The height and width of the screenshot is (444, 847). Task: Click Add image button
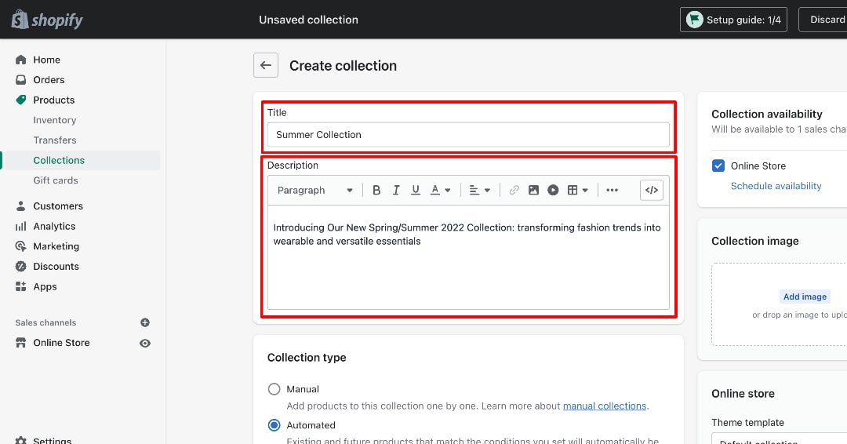(805, 297)
